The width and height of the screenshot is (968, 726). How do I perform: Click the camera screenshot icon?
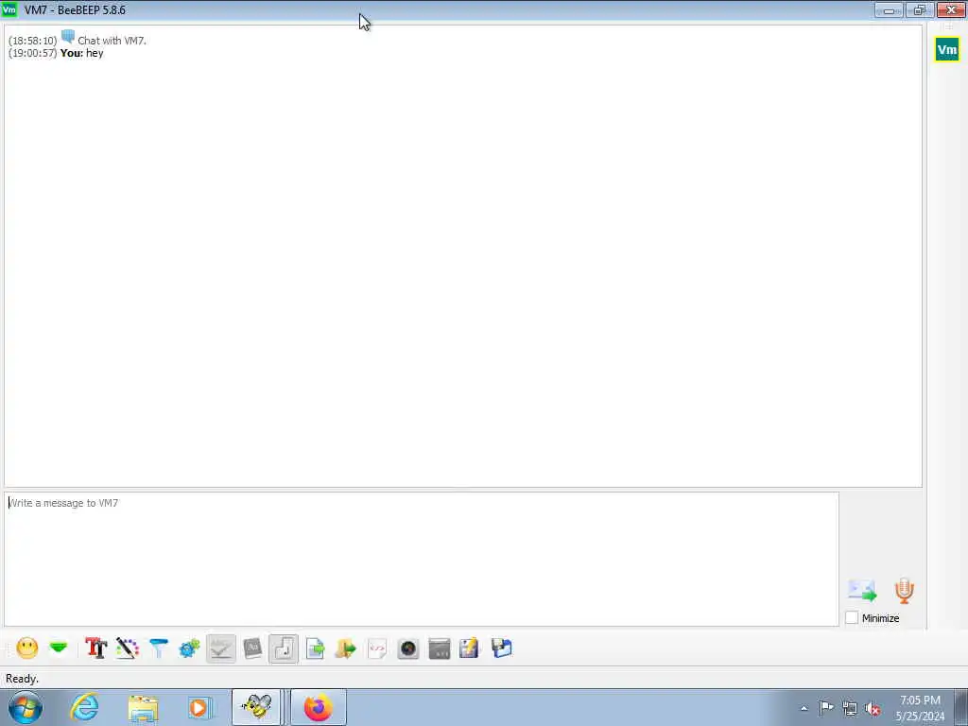408,648
